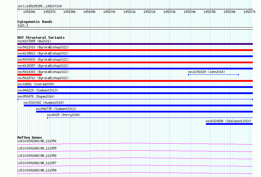
Task: Open nsv5421010 (ByrskaBishop2022) variant label
Action: pos(43,47)
